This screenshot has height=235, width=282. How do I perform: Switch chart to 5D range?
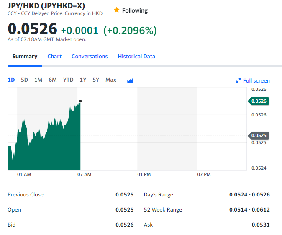pyautogui.click(x=25, y=80)
